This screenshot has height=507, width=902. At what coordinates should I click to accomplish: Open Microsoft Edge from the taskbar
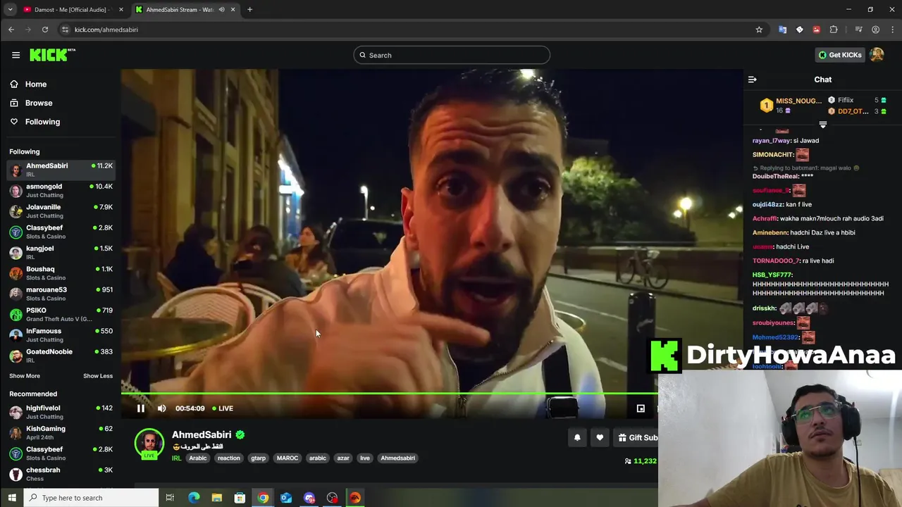[x=194, y=498]
